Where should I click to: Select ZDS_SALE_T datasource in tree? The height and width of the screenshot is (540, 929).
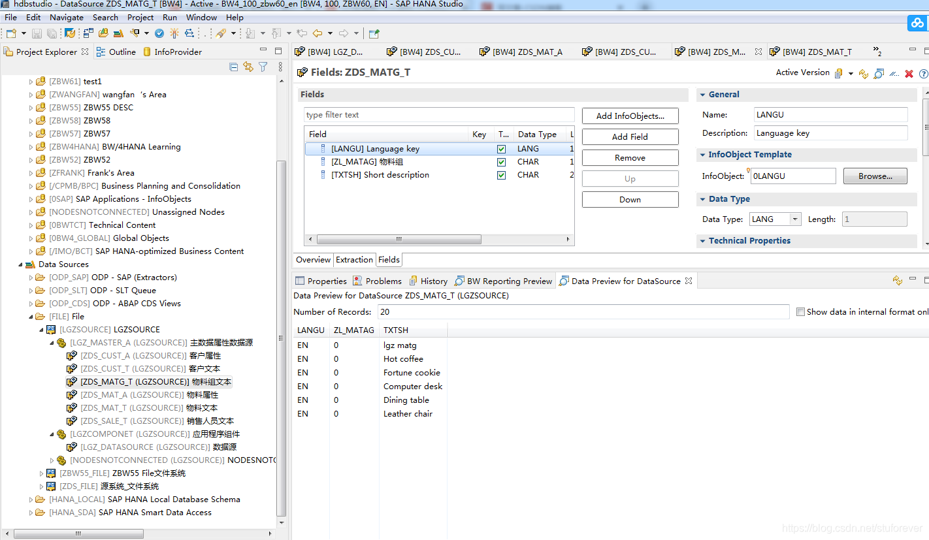coord(150,421)
